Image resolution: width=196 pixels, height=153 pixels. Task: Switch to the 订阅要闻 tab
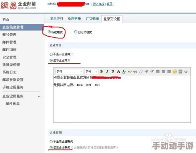92,19
